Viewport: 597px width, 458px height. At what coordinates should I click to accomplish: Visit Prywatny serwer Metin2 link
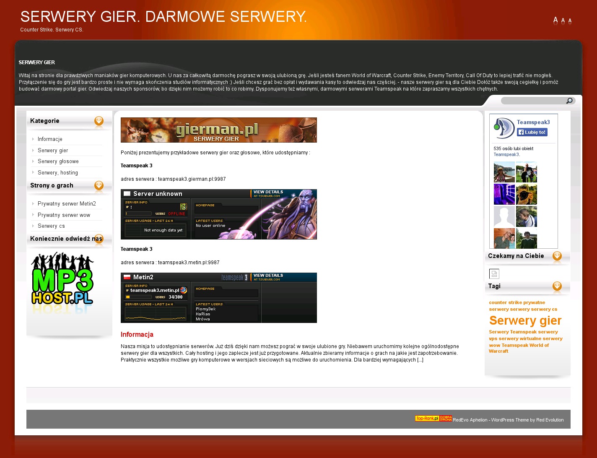coord(67,204)
